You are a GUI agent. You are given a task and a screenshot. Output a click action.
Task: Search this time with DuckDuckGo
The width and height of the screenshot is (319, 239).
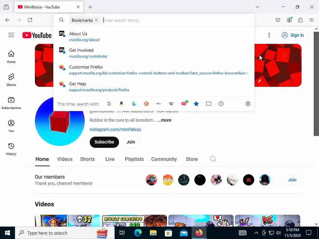(x=146, y=104)
